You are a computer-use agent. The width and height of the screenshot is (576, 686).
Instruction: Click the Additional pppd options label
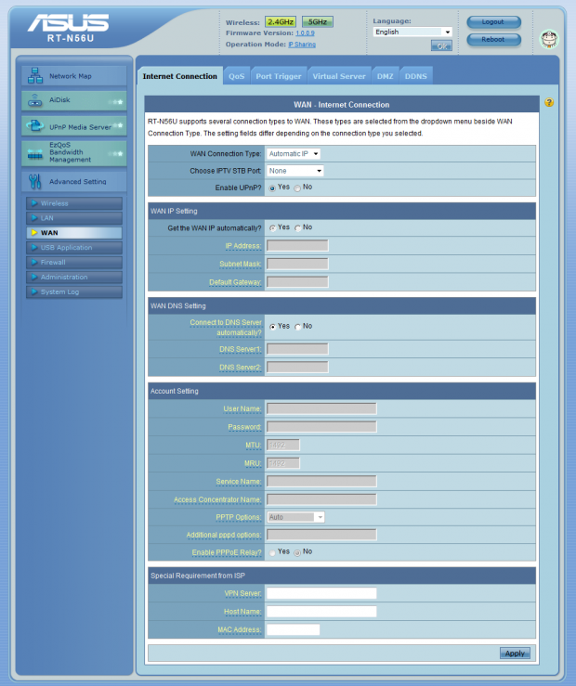click(224, 535)
